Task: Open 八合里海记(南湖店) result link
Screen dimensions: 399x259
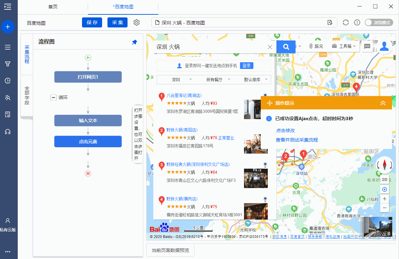Action: click(184, 95)
